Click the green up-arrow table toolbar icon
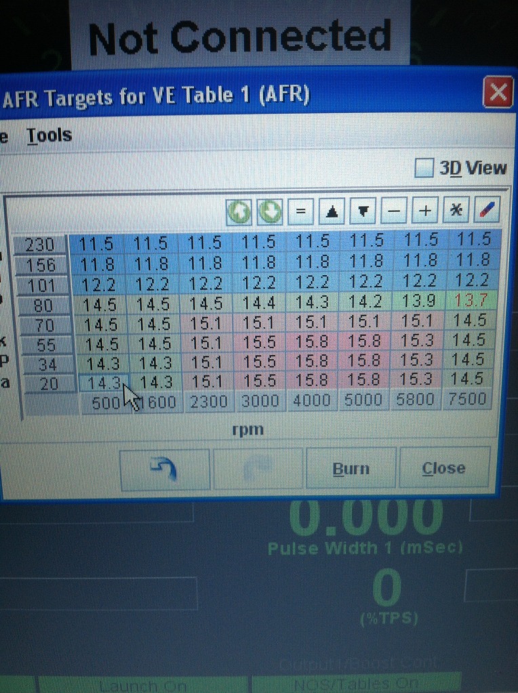This screenshot has width=518, height=693. pos(239,212)
